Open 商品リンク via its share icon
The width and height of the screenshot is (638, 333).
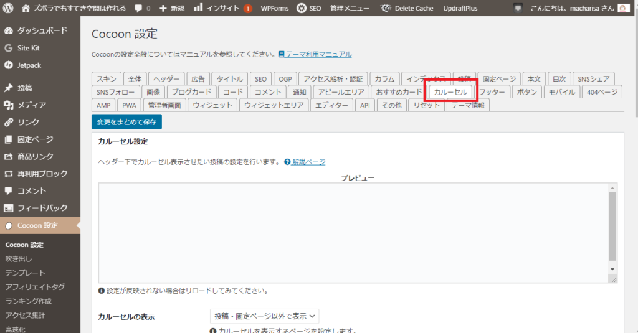pos(9,156)
